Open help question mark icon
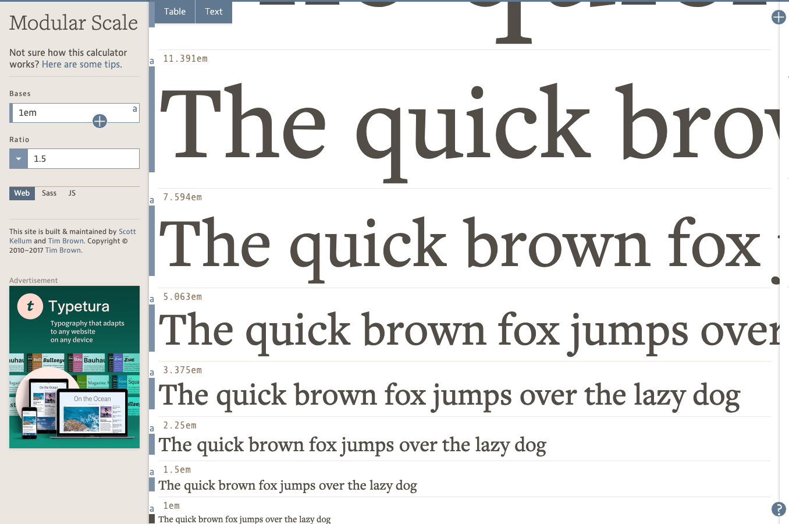 point(779,509)
